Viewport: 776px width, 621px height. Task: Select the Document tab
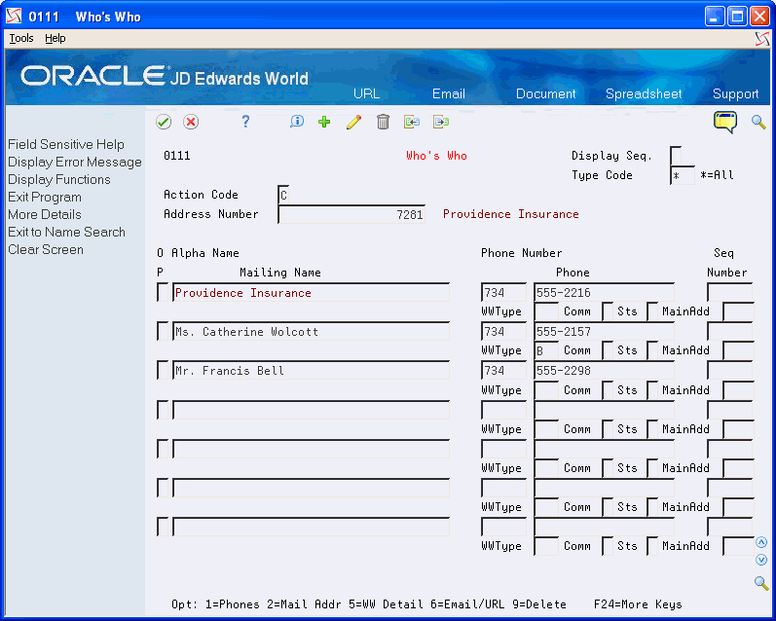546,94
